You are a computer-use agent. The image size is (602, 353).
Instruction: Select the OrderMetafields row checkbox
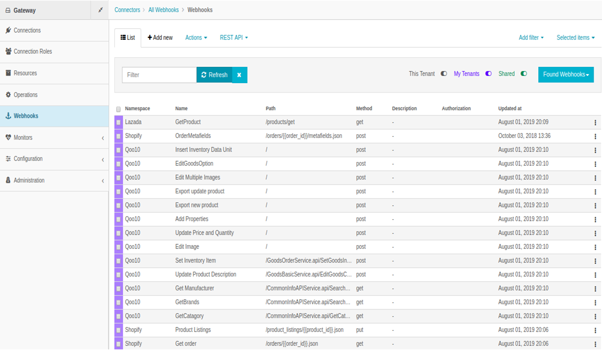(x=118, y=136)
